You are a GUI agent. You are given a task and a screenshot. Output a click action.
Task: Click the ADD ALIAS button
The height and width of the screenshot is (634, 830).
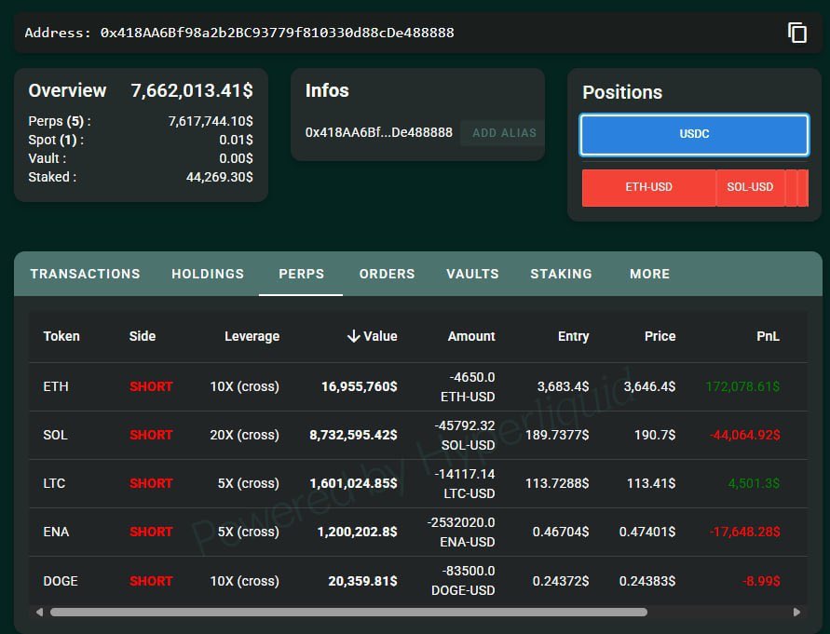click(503, 133)
